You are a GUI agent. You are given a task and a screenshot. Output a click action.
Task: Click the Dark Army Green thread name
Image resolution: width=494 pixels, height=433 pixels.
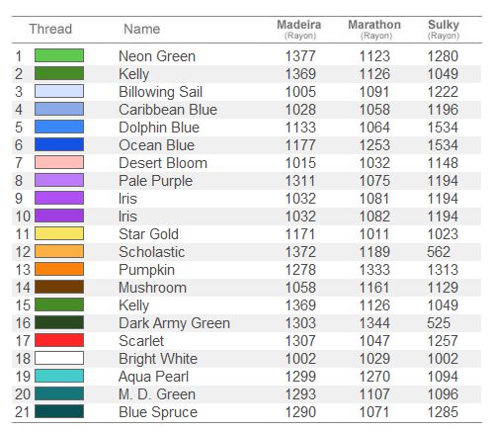click(x=174, y=323)
